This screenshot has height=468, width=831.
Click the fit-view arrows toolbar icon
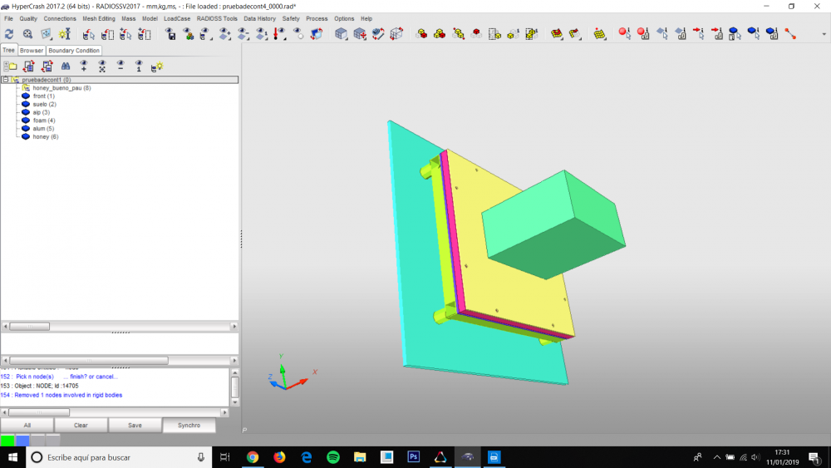pyautogui.click(x=46, y=34)
